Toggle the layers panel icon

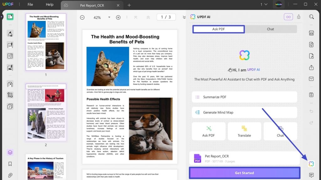10,152
